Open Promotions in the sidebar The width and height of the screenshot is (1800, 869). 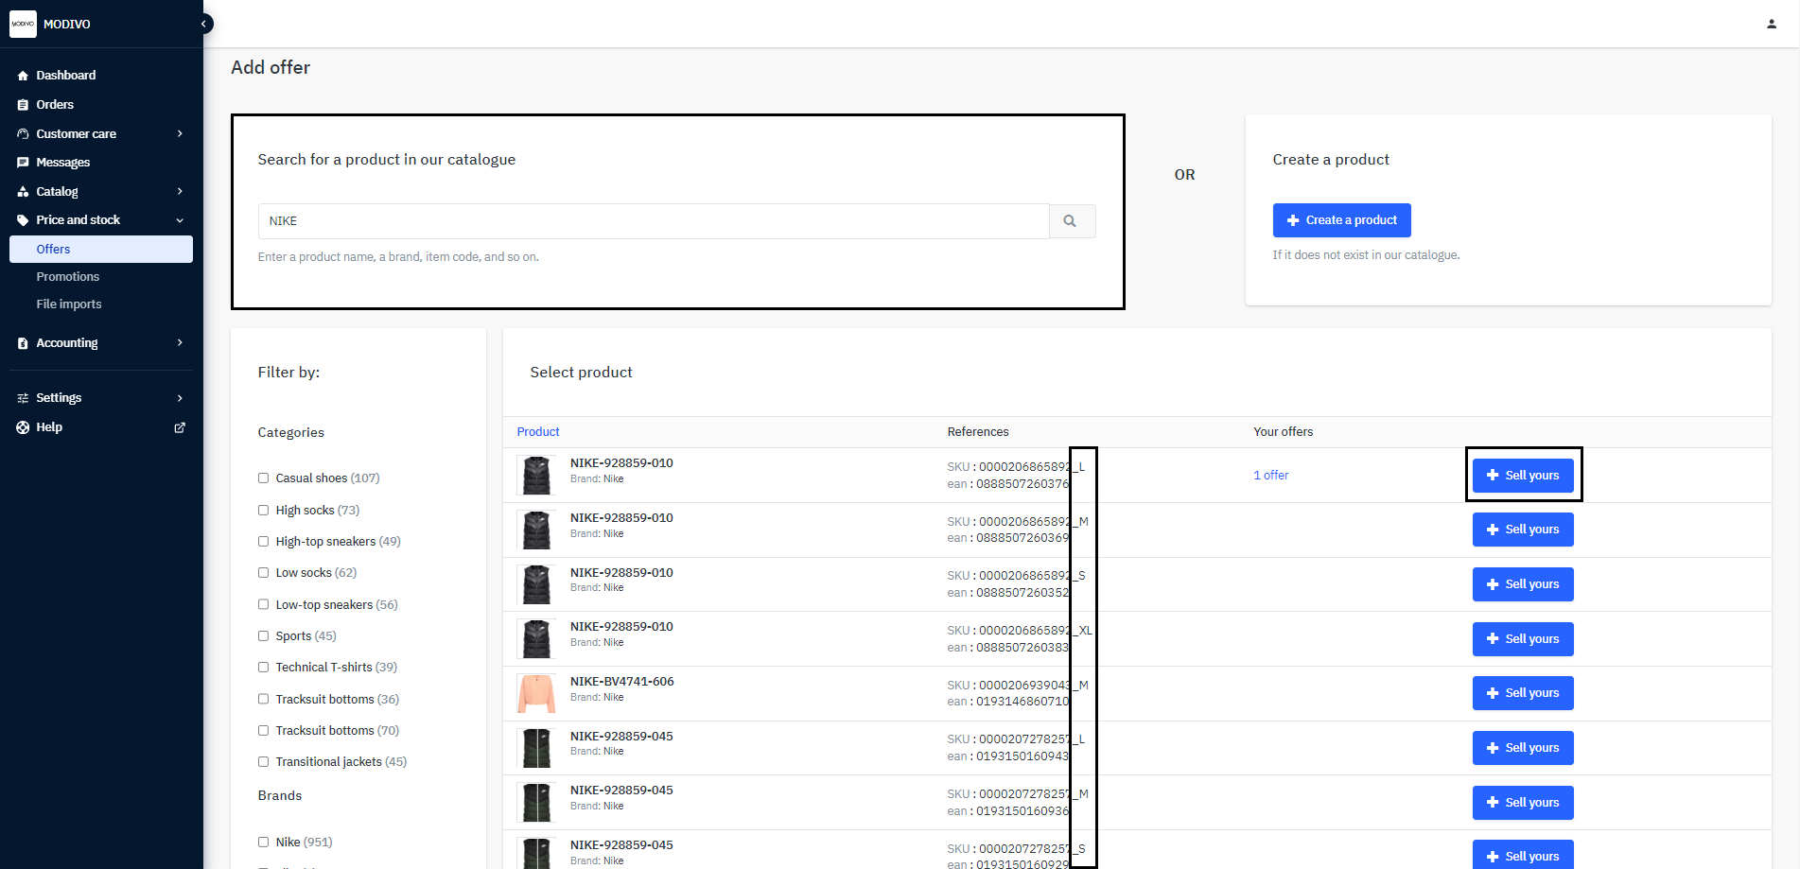(67, 276)
